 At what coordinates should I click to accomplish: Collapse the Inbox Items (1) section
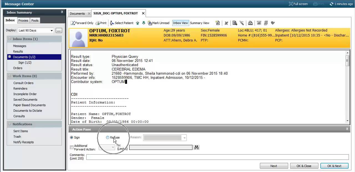[9, 39]
